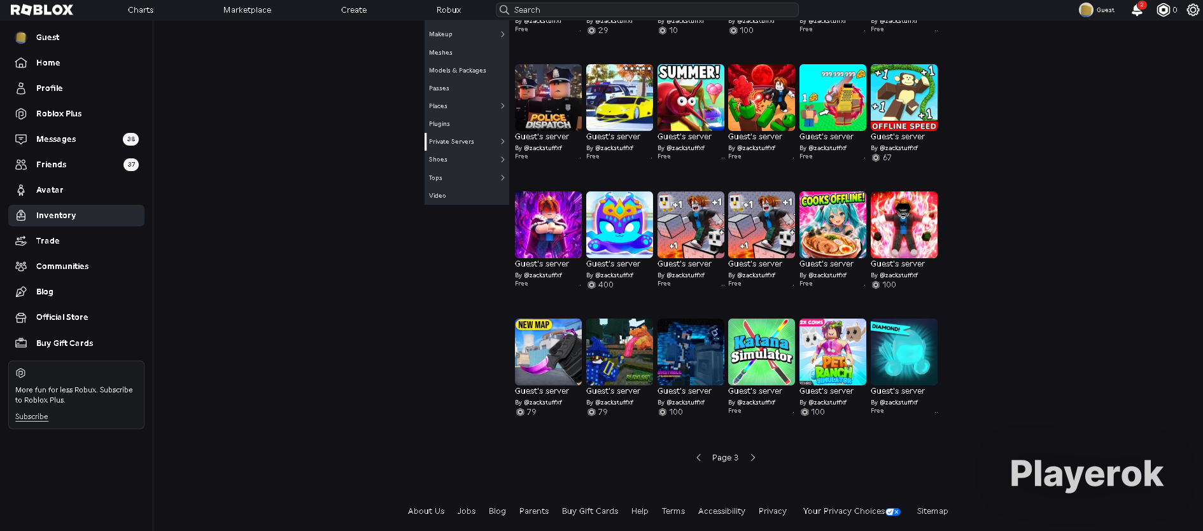
Task: Open the NEW MAP server thumbnail
Action: [548, 352]
